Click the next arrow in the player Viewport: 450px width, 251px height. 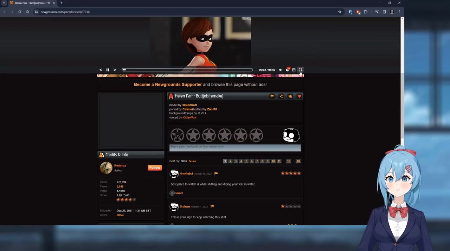coord(115,70)
